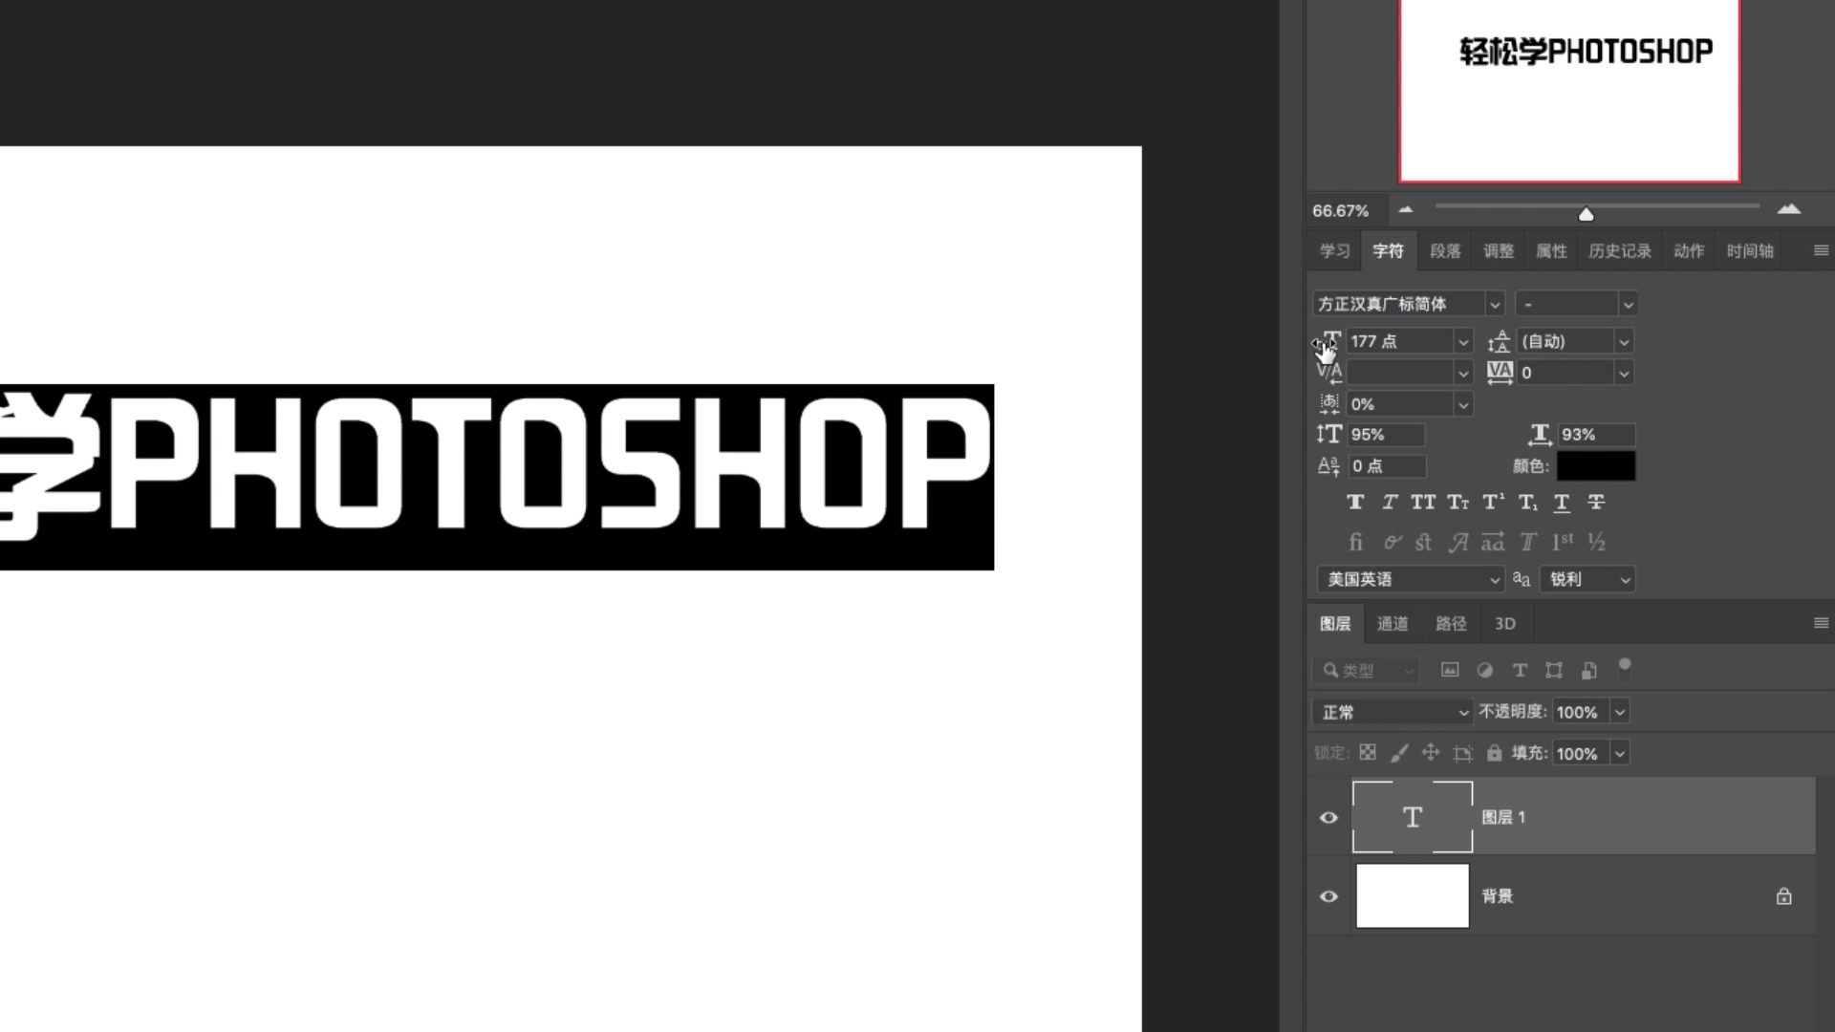Hide the 图层 1 text layer
Image resolution: width=1835 pixels, height=1032 pixels.
[1328, 818]
